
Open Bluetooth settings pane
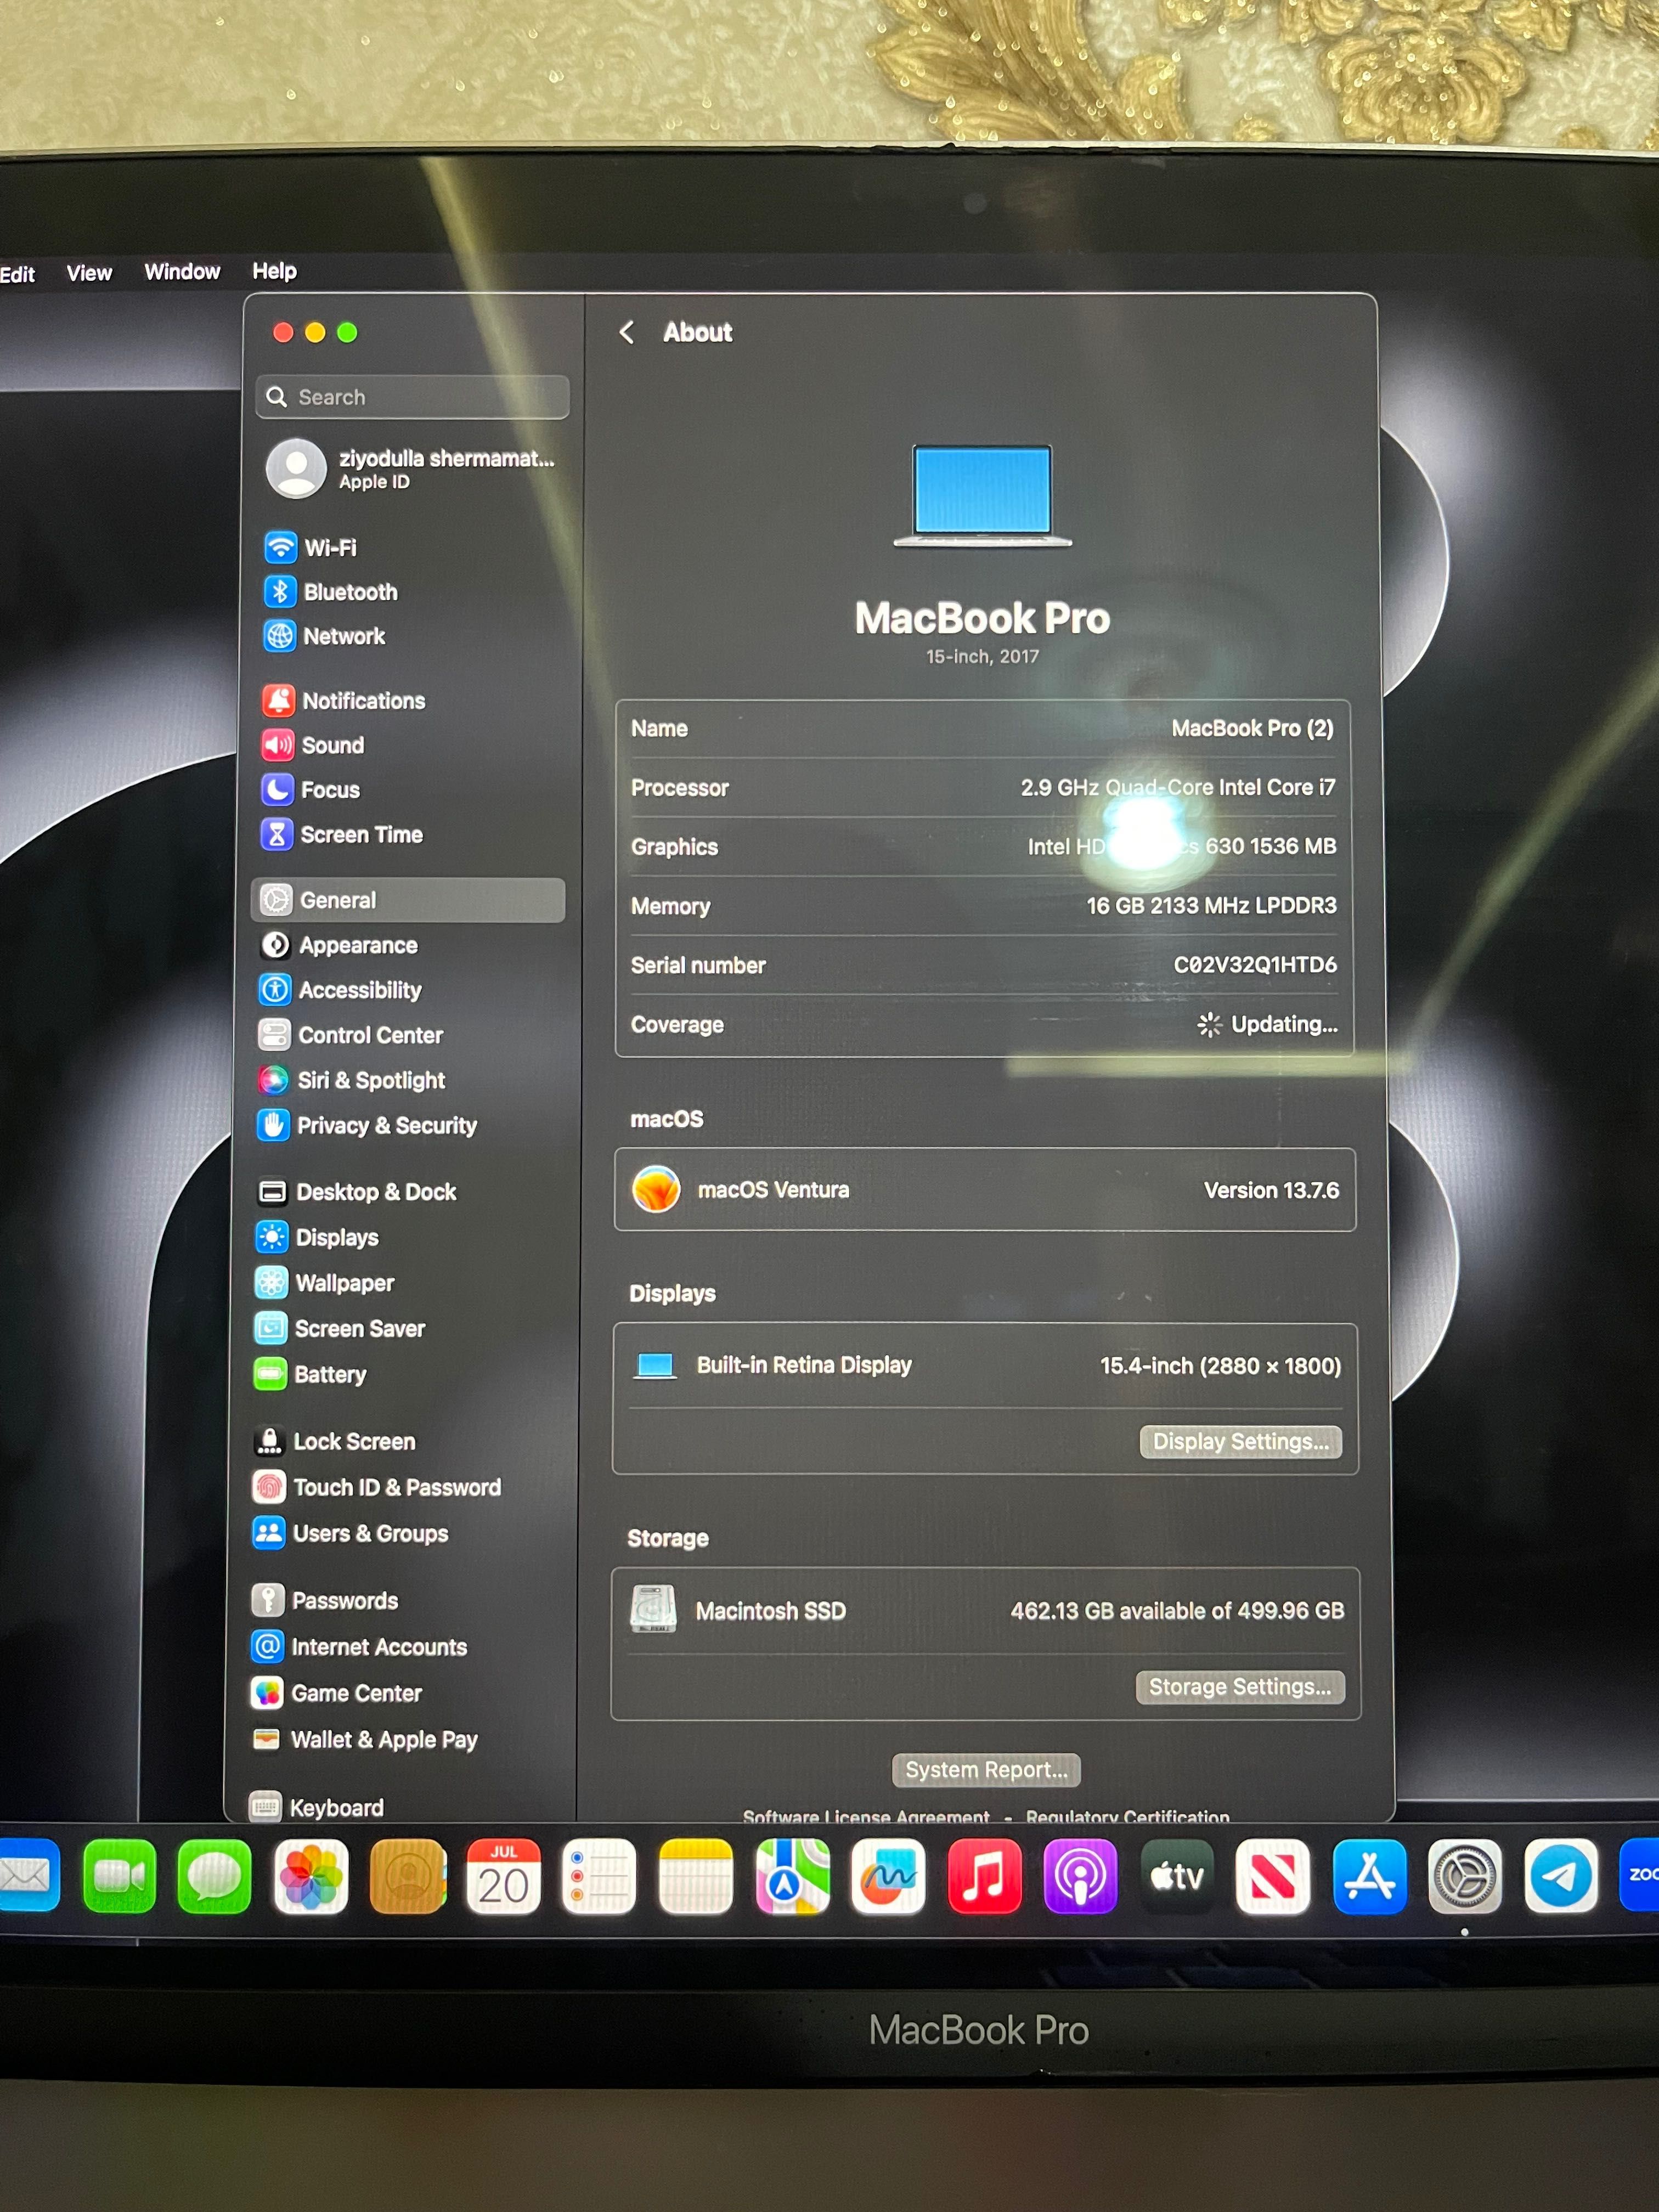(331, 592)
